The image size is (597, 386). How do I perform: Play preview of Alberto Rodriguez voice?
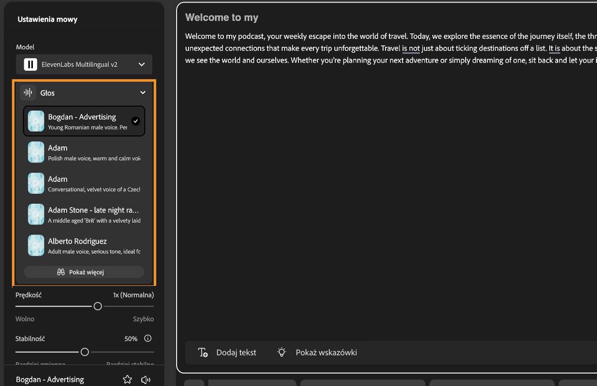point(35,245)
